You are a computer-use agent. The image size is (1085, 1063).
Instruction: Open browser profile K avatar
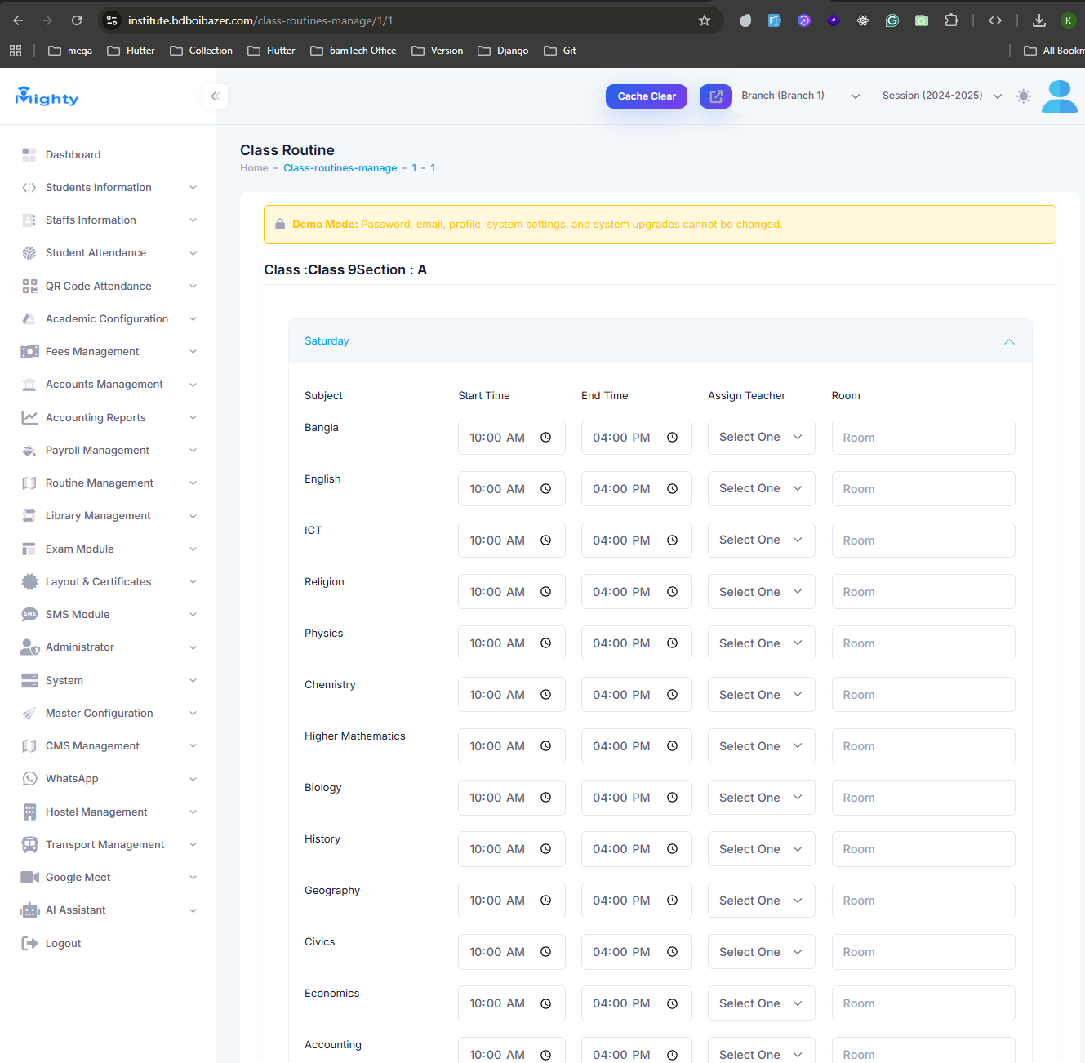1068,20
